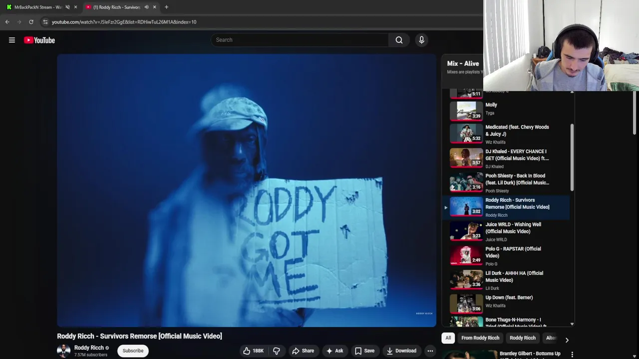This screenshot has height=359, width=639.
Task: Subscribe to Roddy Ricch channel
Action: pos(133,351)
